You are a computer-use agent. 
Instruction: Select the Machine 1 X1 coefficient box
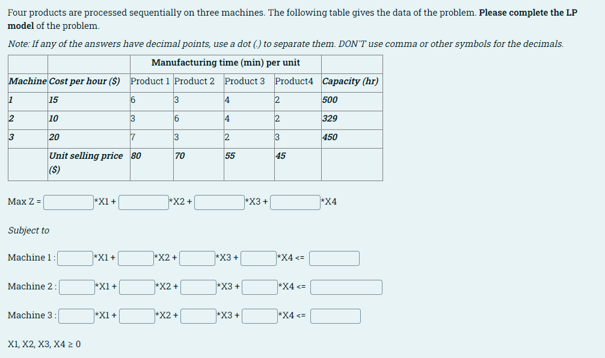75,258
